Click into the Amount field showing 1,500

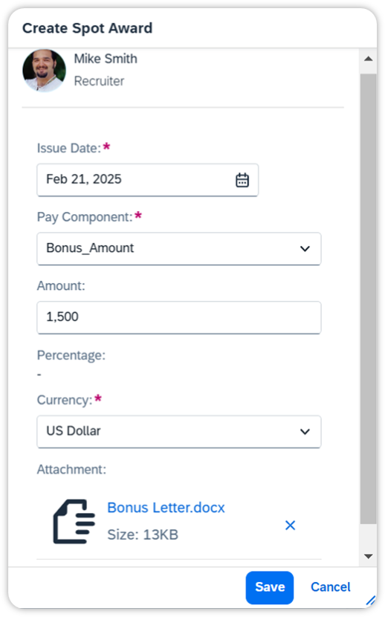(179, 317)
